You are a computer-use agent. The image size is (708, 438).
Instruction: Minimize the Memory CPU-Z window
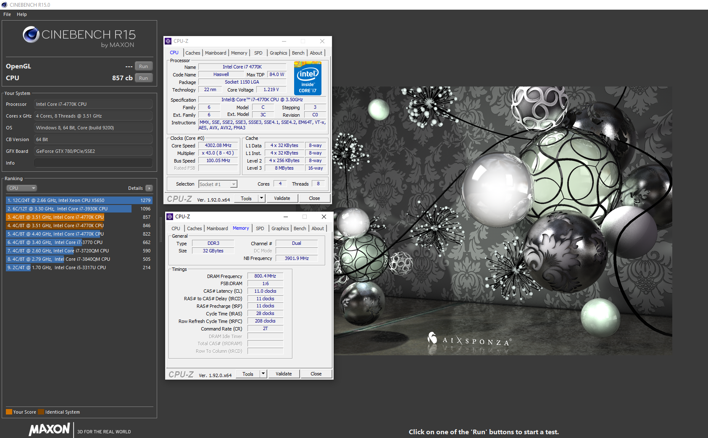(x=286, y=217)
